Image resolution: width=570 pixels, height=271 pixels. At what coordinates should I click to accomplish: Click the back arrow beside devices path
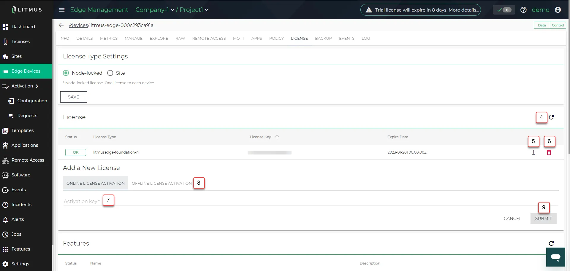pos(61,25)
